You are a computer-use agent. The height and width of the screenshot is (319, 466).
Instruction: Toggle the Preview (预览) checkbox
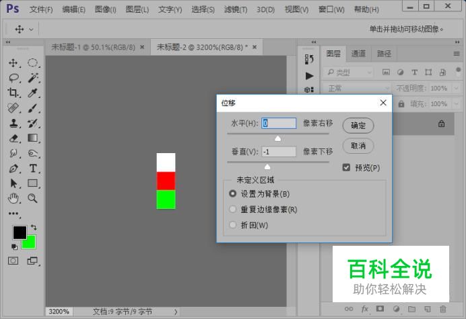click(346, 167)
